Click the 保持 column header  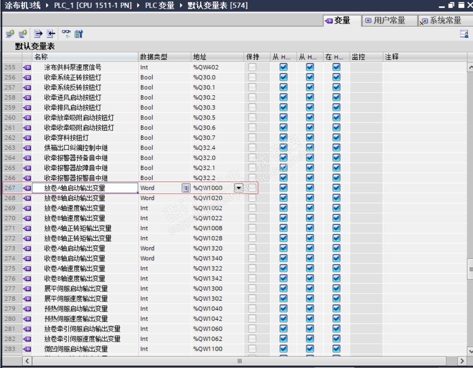point(257,57)
